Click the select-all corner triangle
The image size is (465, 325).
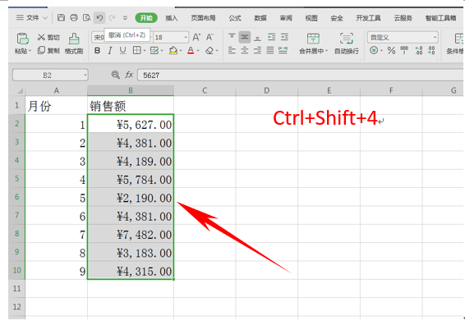[x=20, y=90]
